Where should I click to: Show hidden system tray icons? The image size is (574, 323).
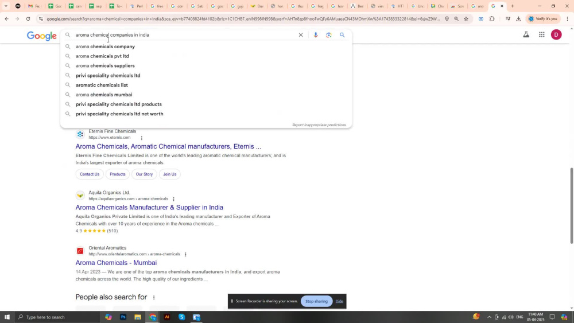pyautogui.click(x=489, y=317)
